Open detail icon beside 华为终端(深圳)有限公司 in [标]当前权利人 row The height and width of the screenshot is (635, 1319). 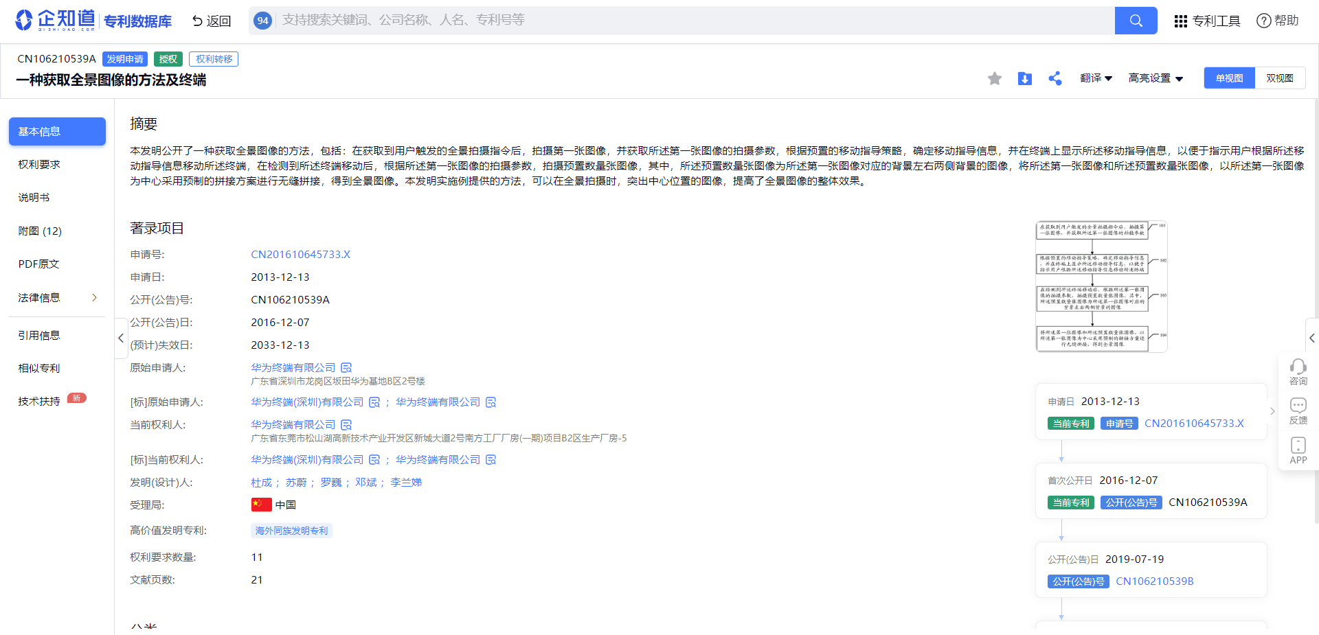coord(374,460)
